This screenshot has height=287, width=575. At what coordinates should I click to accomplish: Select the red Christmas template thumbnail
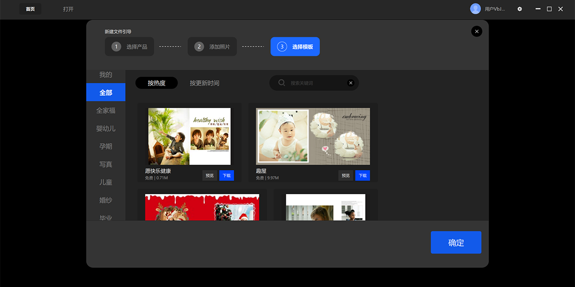tap(202, 207)
